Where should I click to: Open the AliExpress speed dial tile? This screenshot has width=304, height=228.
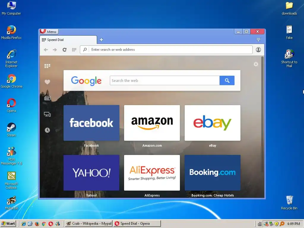point(152,173)
